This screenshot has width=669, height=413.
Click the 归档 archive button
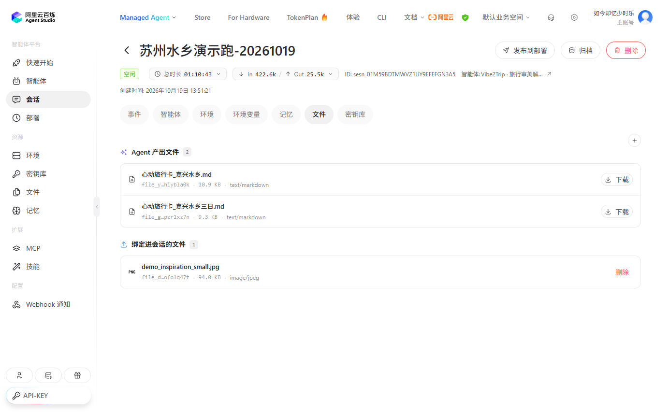coord(581,50)
